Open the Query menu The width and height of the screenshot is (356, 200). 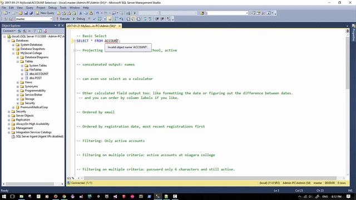(x=29, y=8)
